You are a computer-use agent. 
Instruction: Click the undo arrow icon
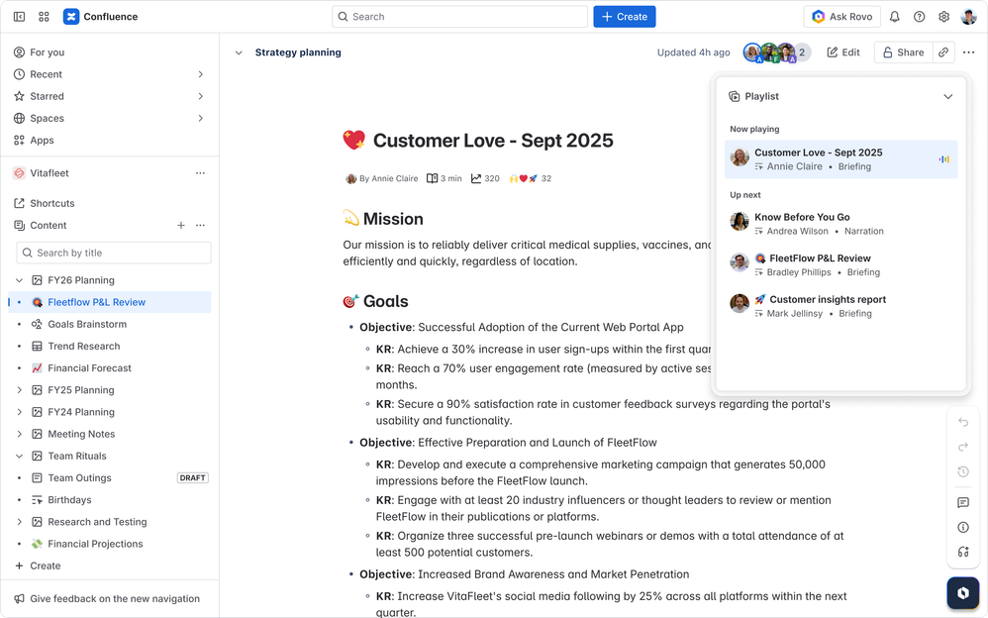[963, 422]
